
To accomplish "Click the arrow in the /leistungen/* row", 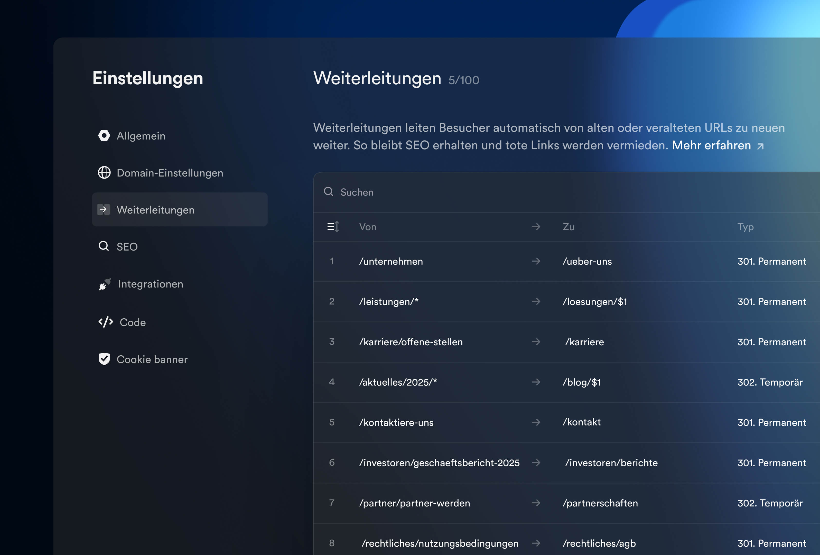I will [x=536, y=301].
